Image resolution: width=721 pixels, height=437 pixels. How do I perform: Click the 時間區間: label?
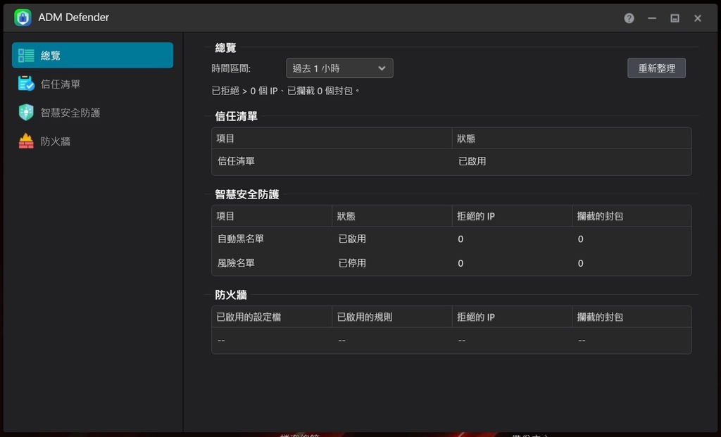pyautogui.click(x=231, y=68)
